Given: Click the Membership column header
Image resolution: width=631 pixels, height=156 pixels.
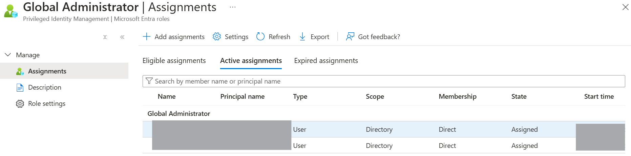Looking at the screenshot, I should tap(458, 96).
